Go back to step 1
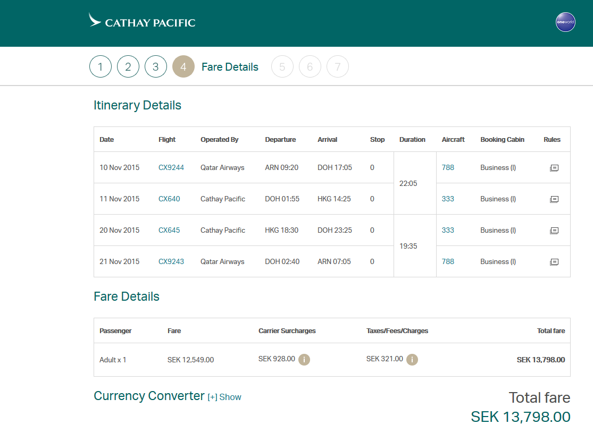 coord(101,67)
